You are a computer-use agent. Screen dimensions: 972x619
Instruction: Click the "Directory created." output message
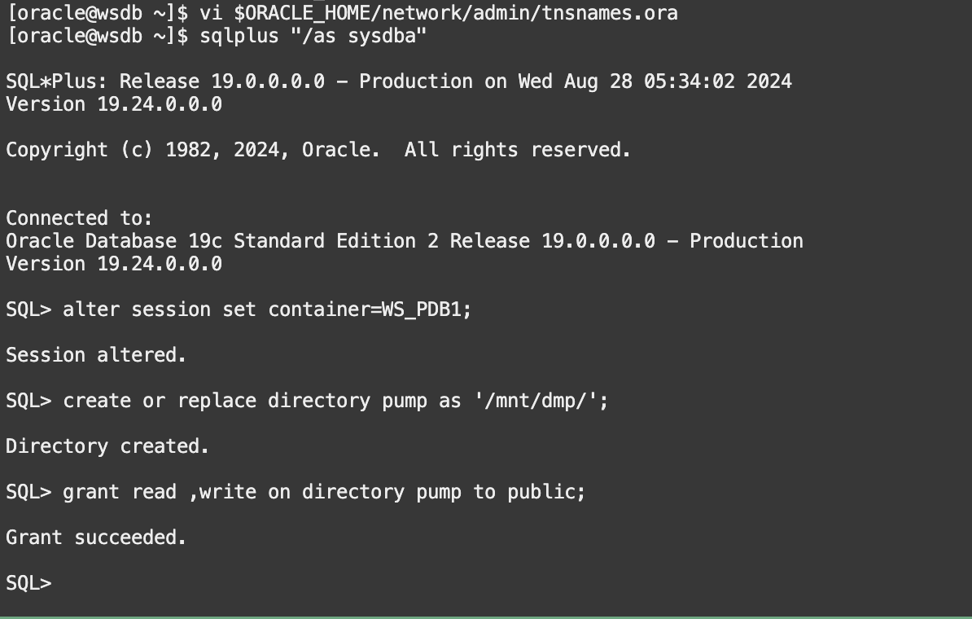(x=107, y=446)
